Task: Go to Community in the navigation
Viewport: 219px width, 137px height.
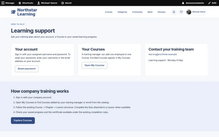Action: click(x=137, y=12)
